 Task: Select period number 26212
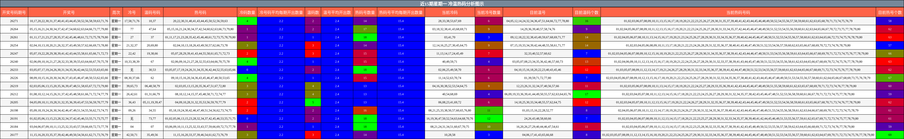click(x=14, y=94)
